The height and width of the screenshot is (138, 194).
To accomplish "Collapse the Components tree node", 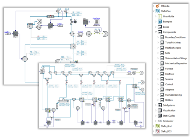I will tap(156, 32).
